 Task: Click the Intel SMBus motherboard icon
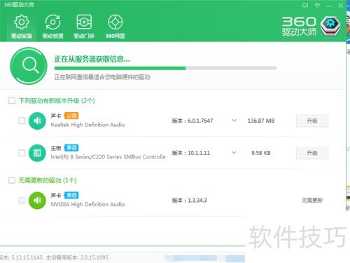(37, 153)
